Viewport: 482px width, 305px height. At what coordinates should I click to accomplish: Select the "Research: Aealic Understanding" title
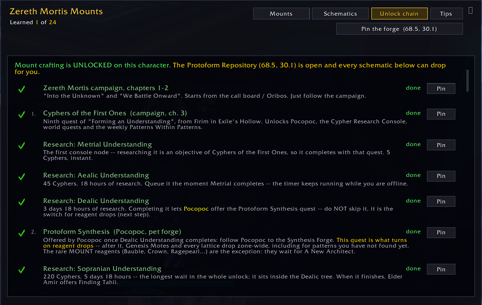click(x=96, y=175)
